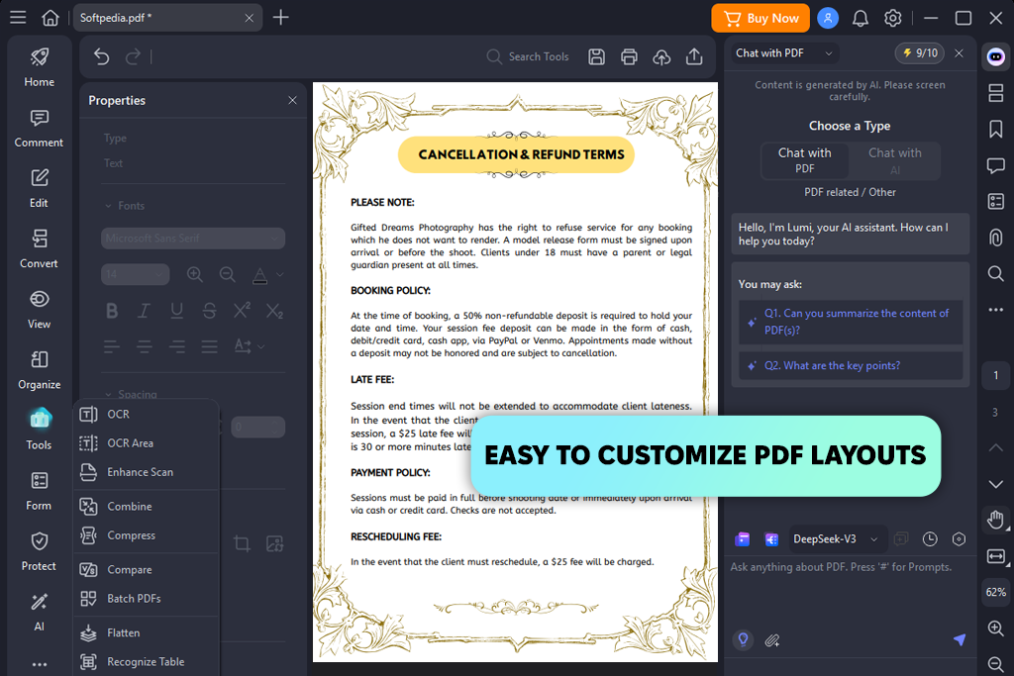Open the Chat with PDF mode dropdown
Viewport: 1014px width, 676px height.
click(x=784, y=53)
